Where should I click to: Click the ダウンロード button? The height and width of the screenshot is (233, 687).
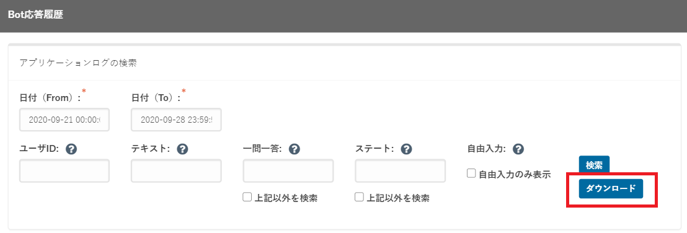(611, 188)
